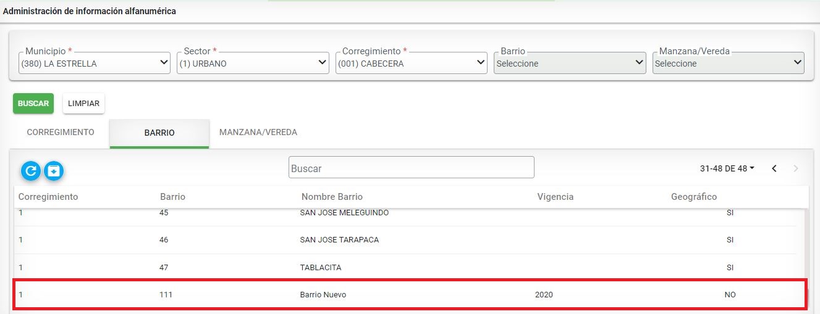Click the blue refresh icon
This screenshot has height=314, width=820.
[31, 170]
